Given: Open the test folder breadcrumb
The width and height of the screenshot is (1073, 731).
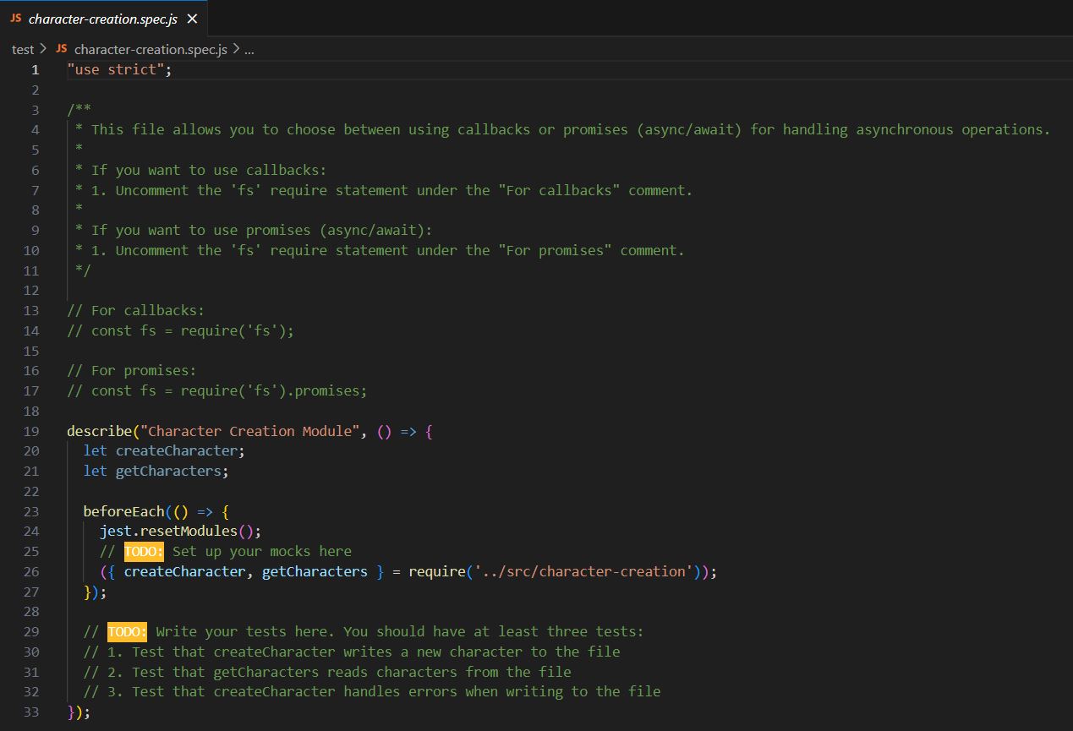Looking at the screenshot, I should pyautogui.click(x=23, y=50).
